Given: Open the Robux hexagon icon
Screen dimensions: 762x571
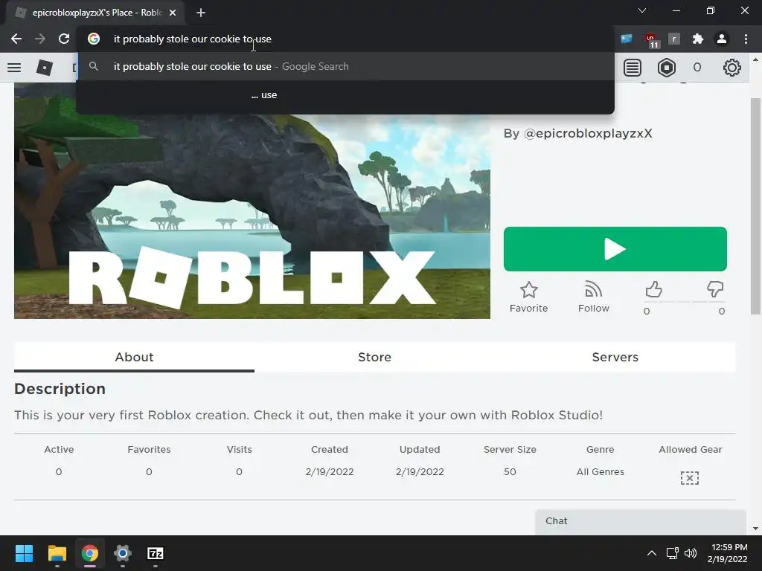Looking at the screenshot, I should coord(666,68).
